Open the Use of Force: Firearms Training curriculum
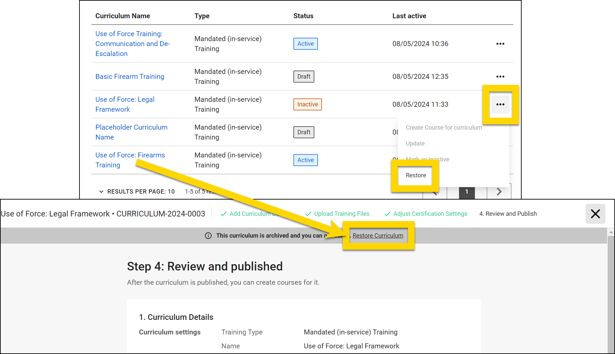615x354 pixels. coord(130,160)
